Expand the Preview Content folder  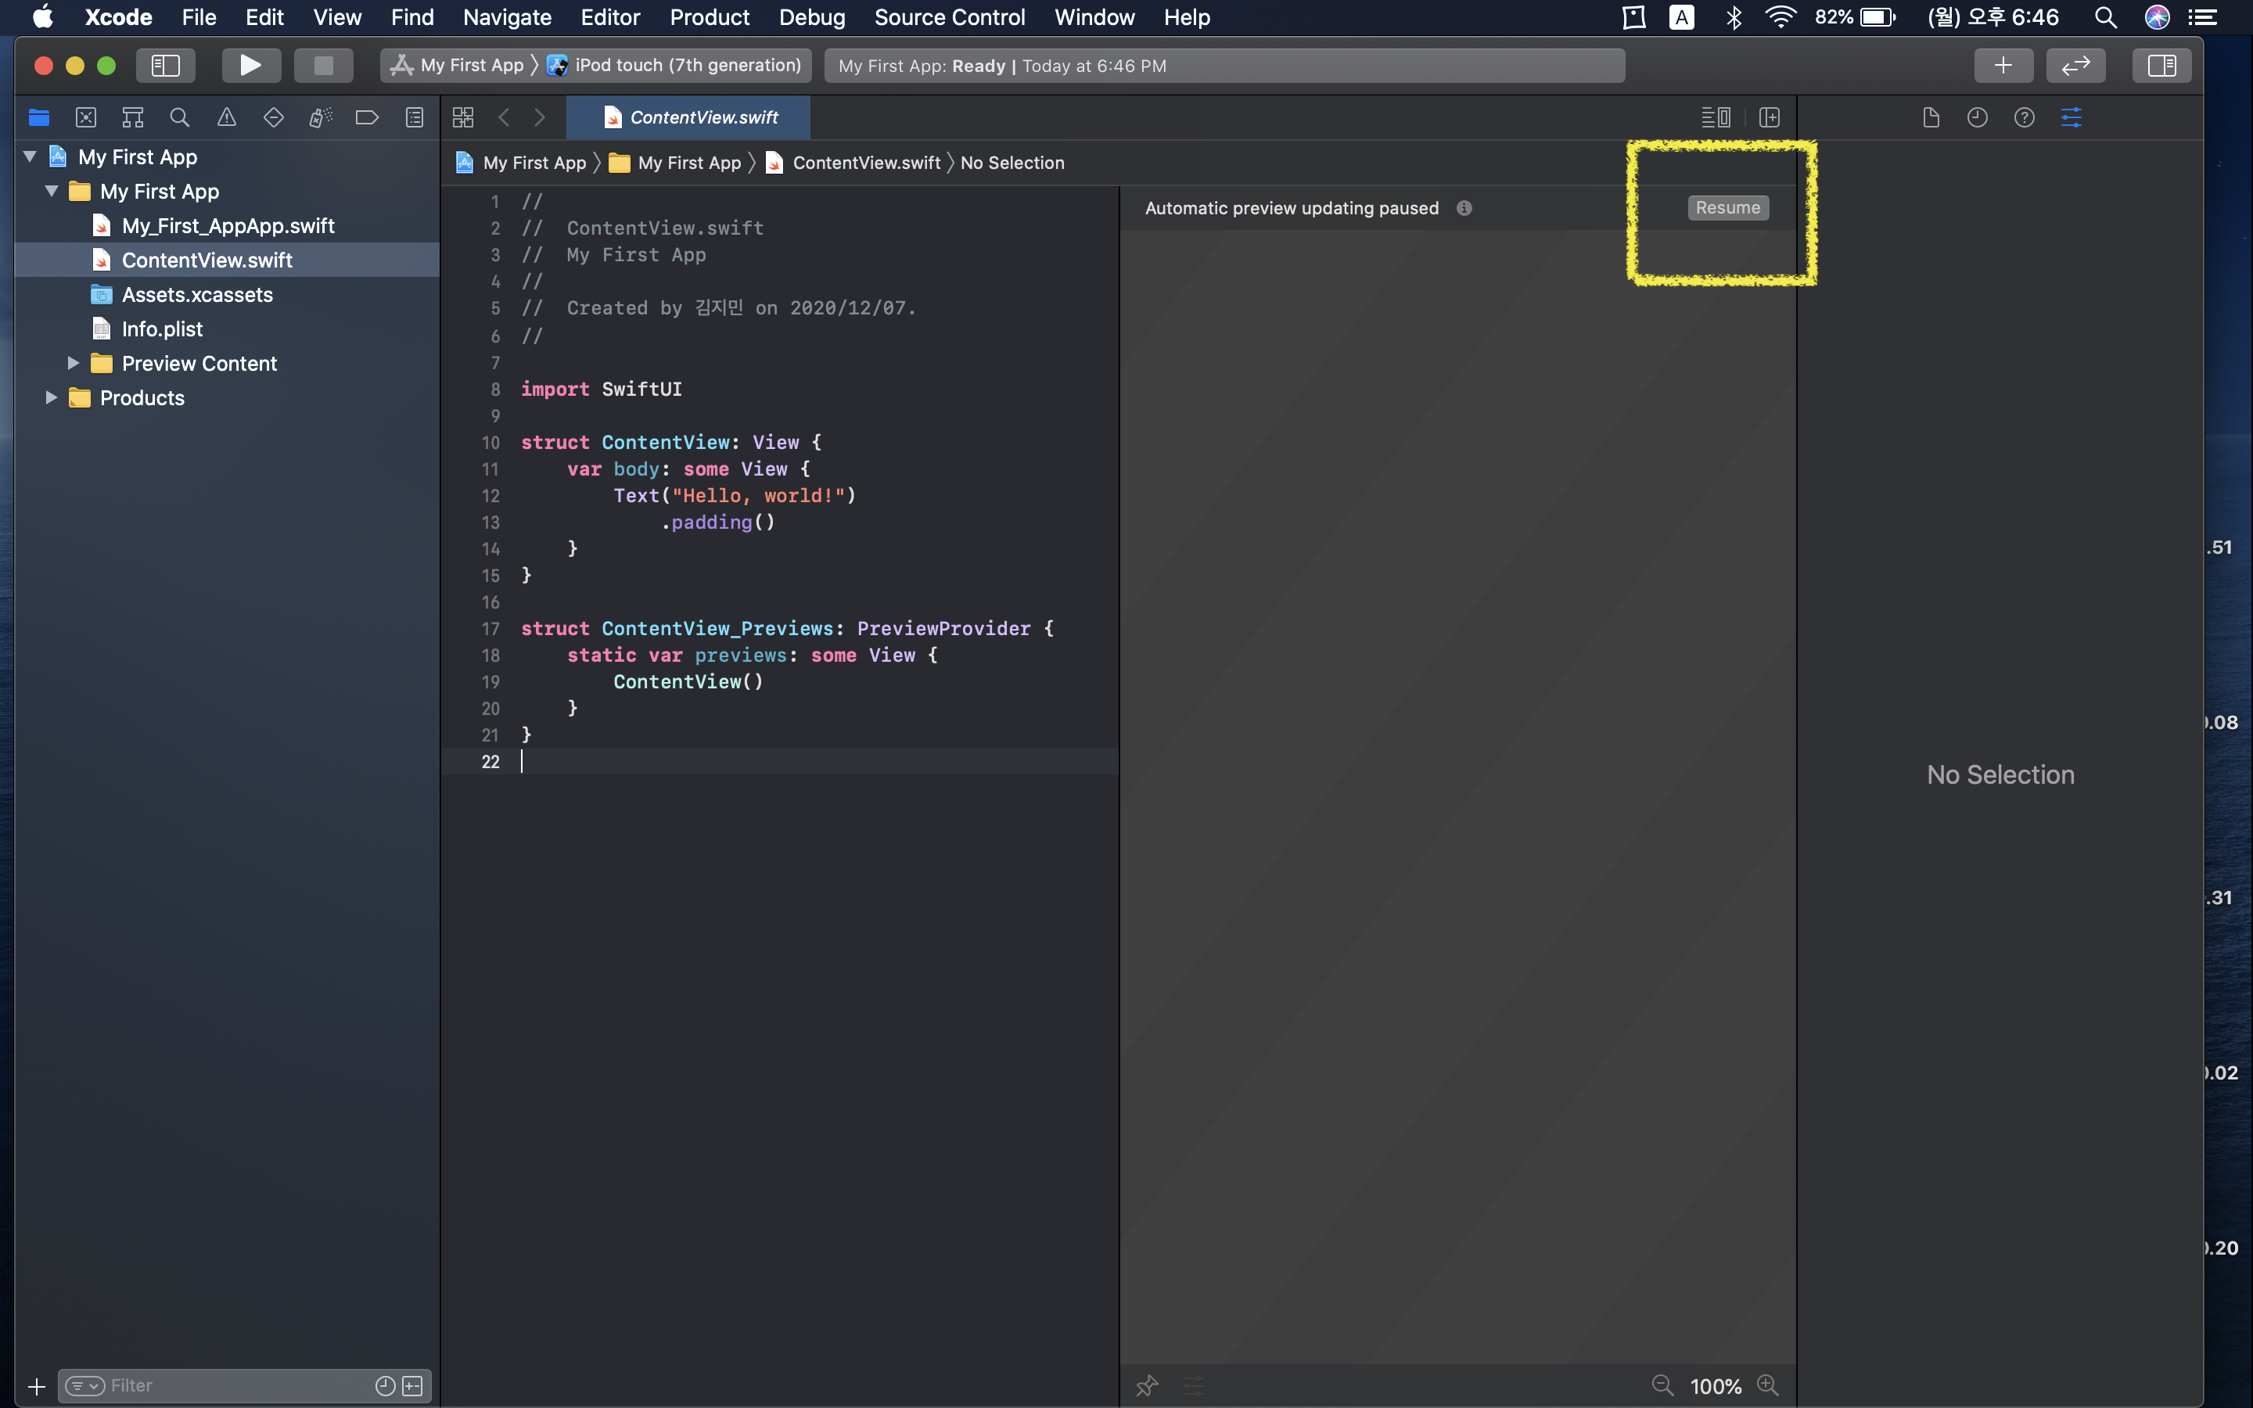coord(73,363)
